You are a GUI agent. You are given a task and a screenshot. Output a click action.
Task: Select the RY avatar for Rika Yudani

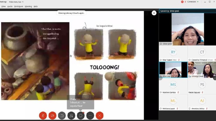point(173,52)
